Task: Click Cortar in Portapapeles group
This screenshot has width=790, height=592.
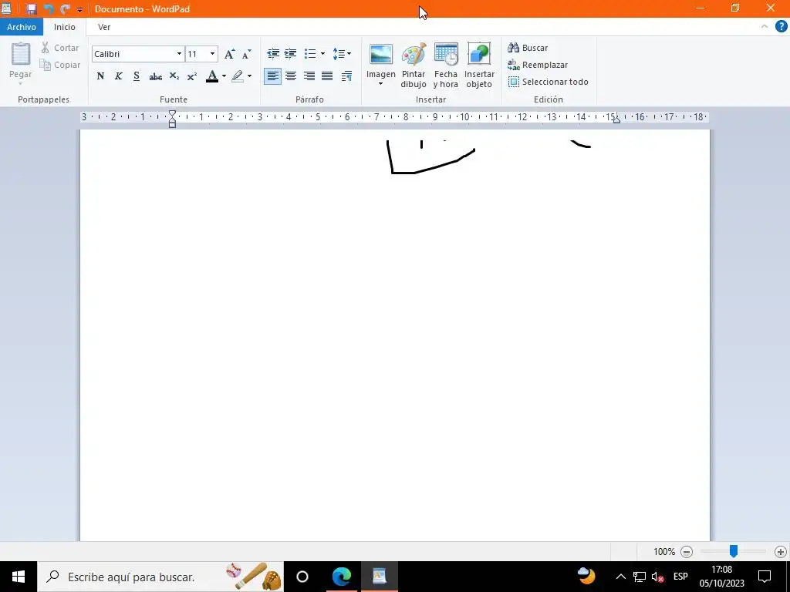Action: click(60, 48)
